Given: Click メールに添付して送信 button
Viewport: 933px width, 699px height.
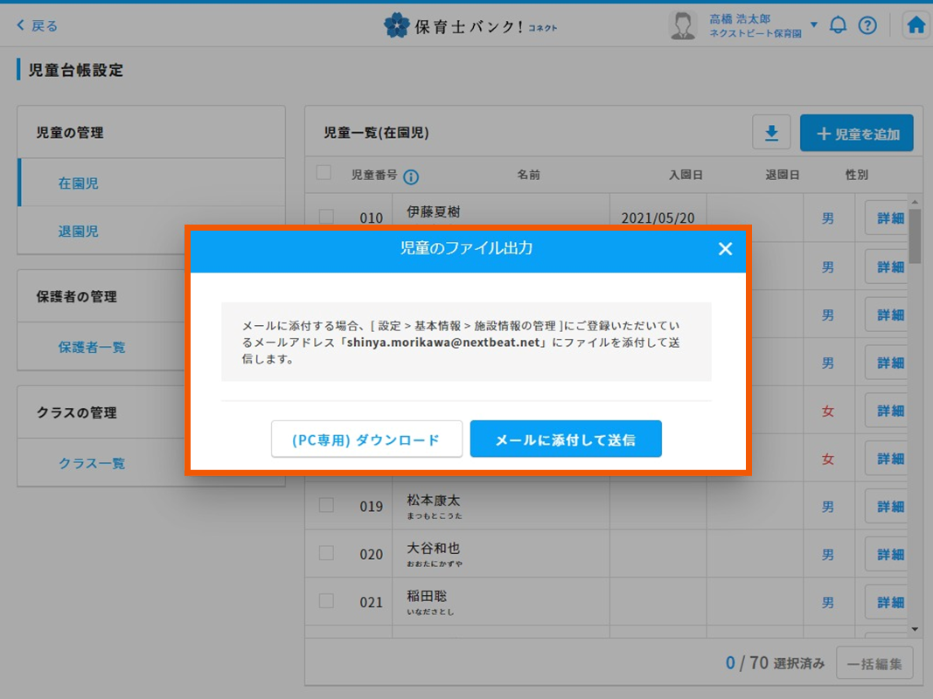Looking at the screenshot, I should click(x=566, y=439).
